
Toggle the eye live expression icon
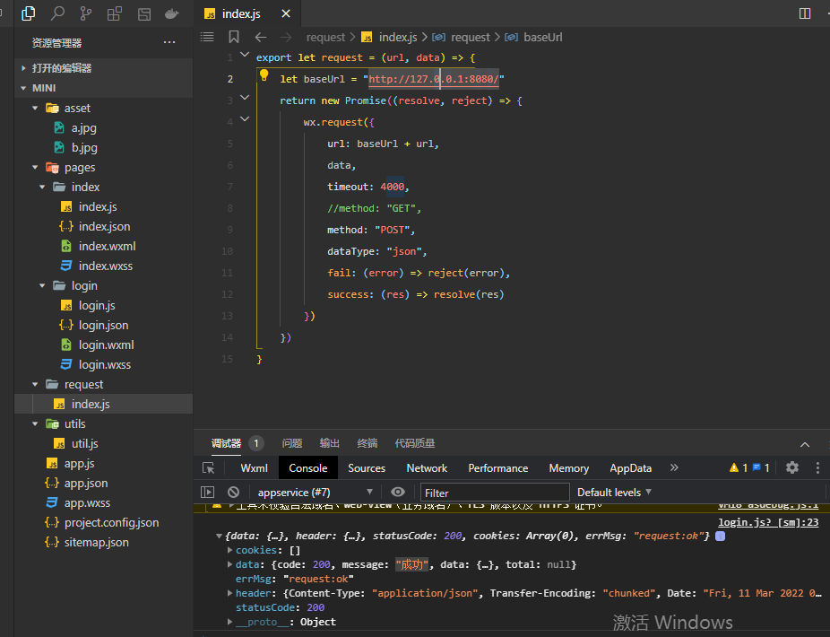[x=398, y=492]
